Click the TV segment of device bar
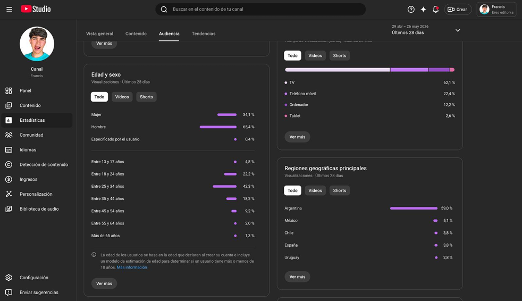 point(337,70)
